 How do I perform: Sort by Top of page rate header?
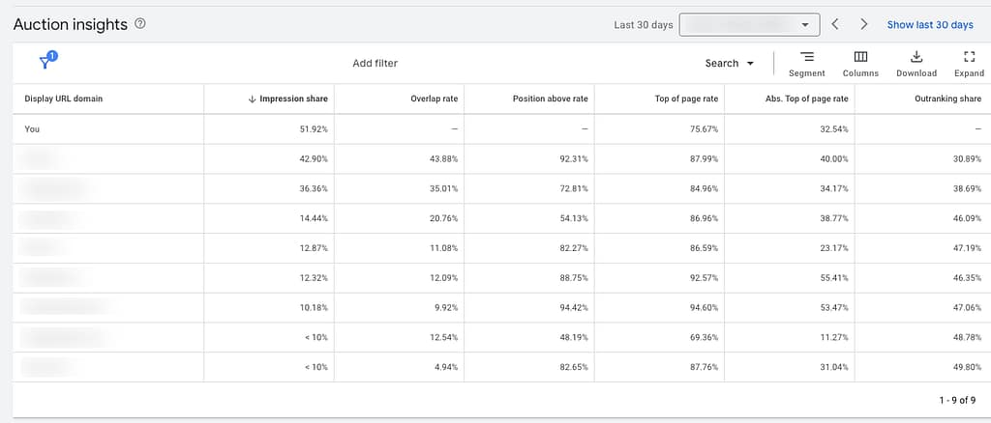pos(686,99)
